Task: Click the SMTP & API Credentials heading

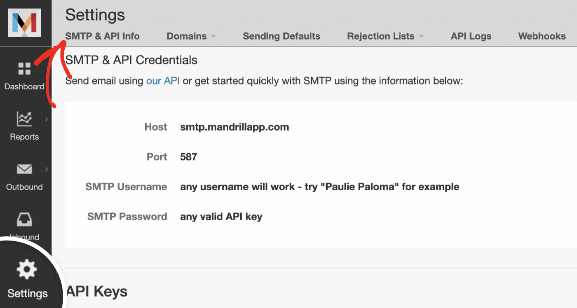Action: [131, 60]
